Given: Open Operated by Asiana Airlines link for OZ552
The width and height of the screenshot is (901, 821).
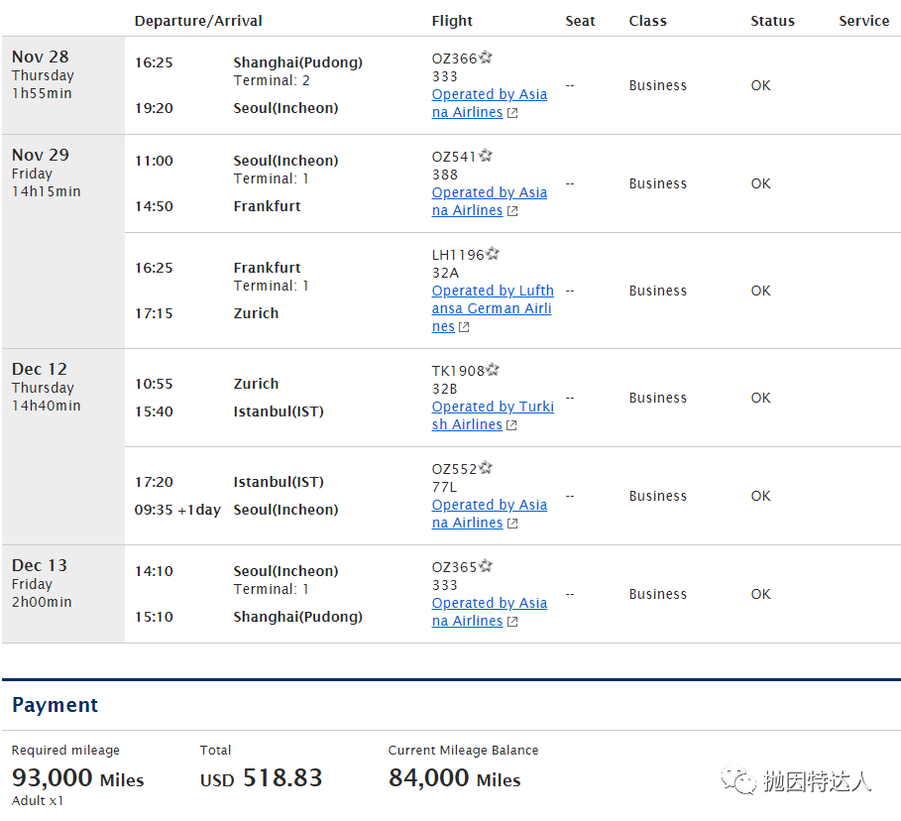Looking at the screenshot, I should click(x=489, y=514).
